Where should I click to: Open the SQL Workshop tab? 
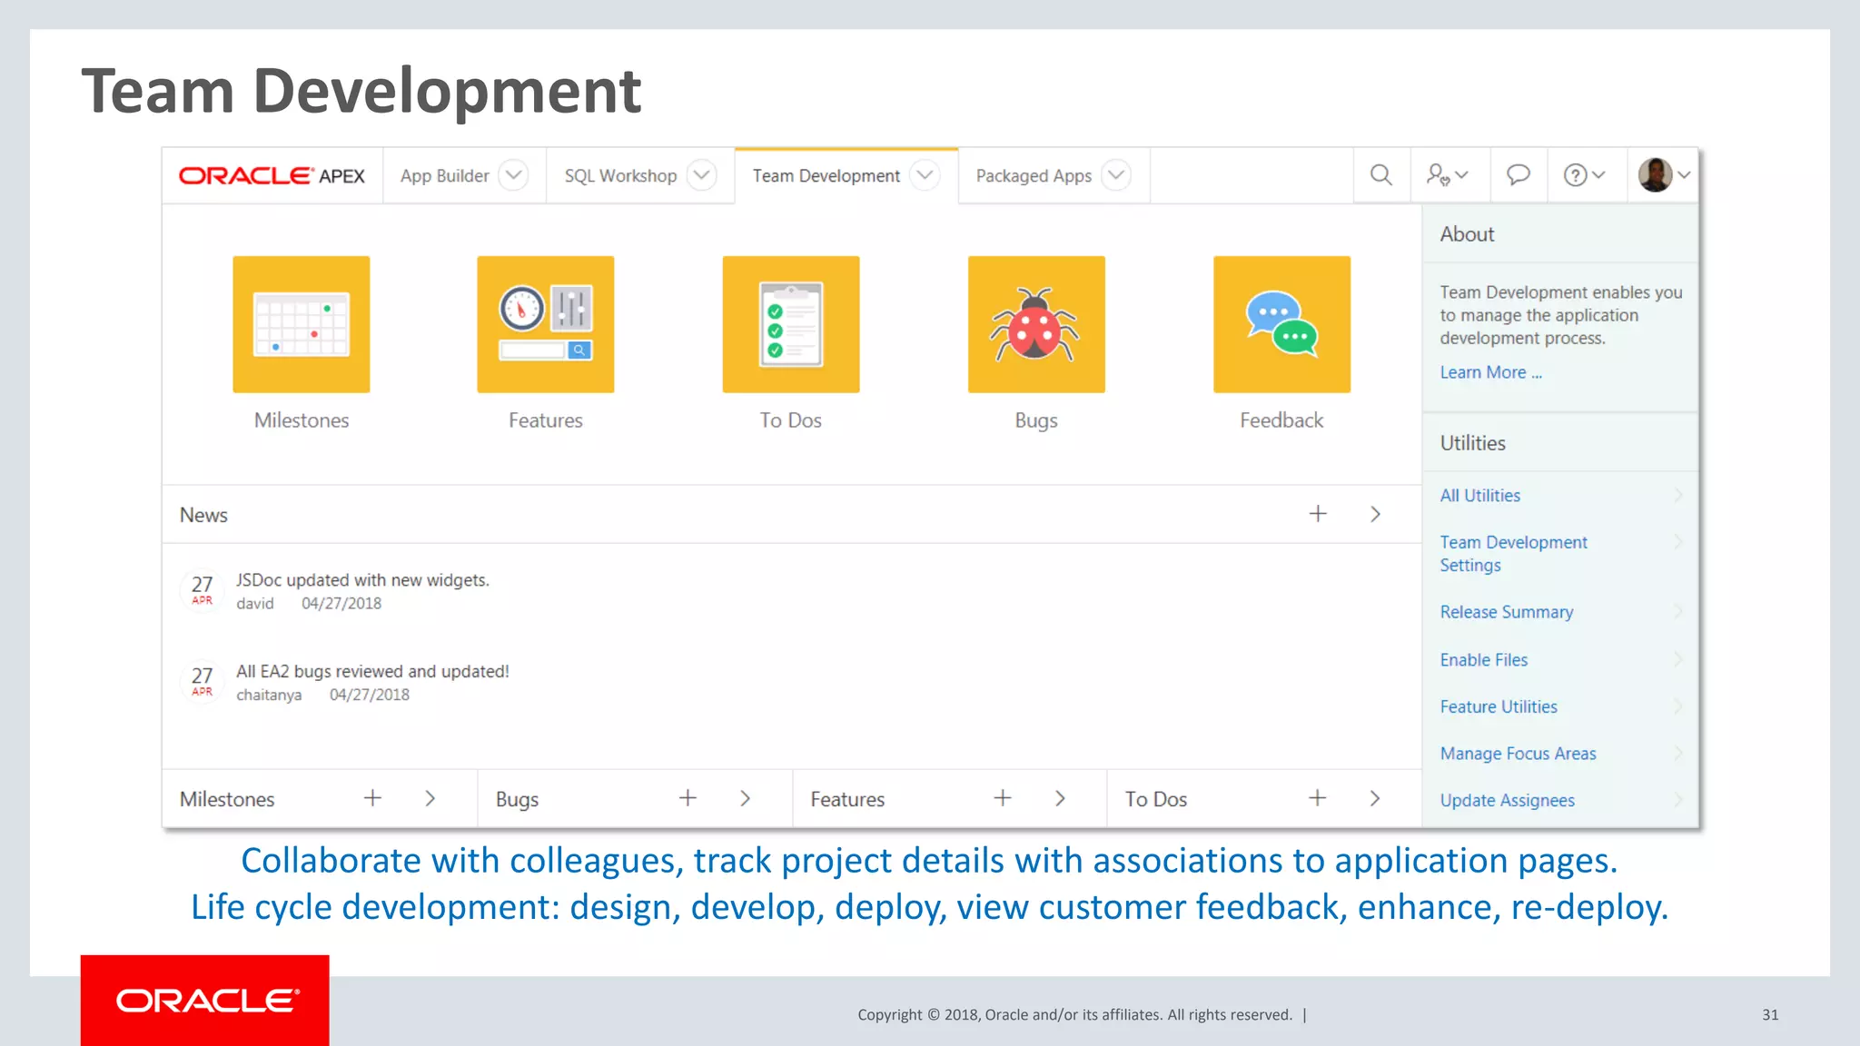pos(620,175)
